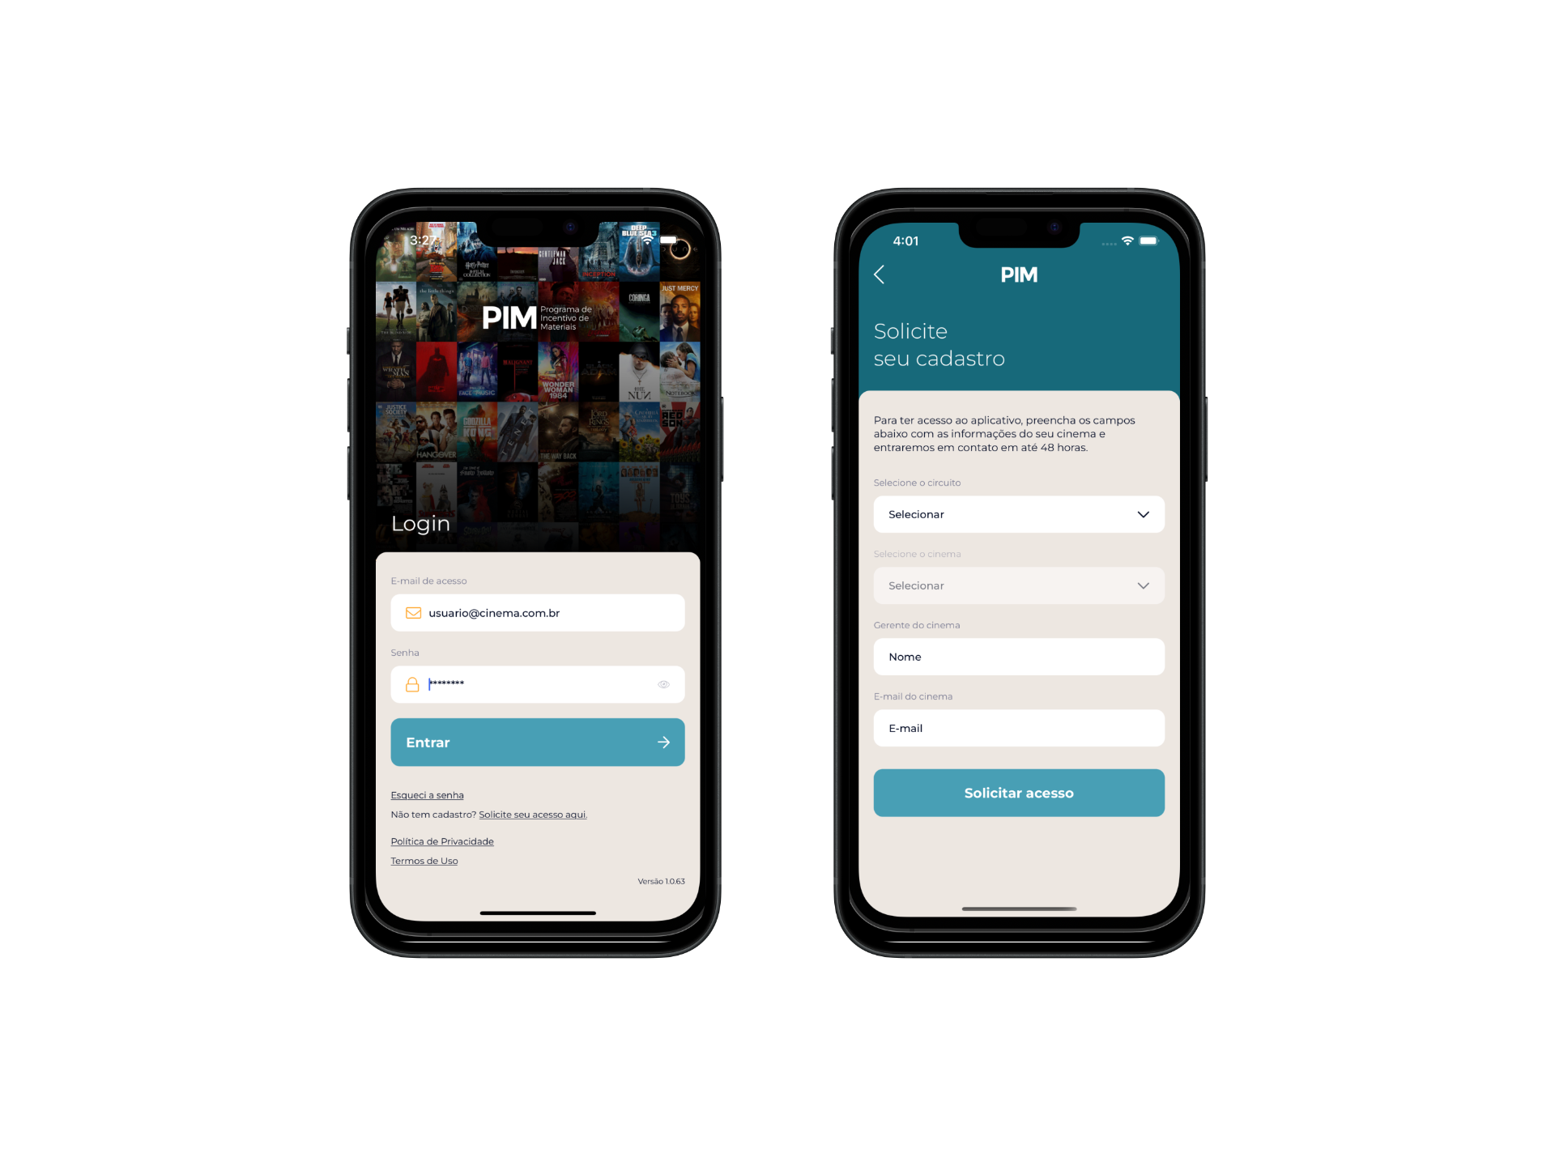
Task: Click the Entrar button
Action: click(x=536, y=740)
